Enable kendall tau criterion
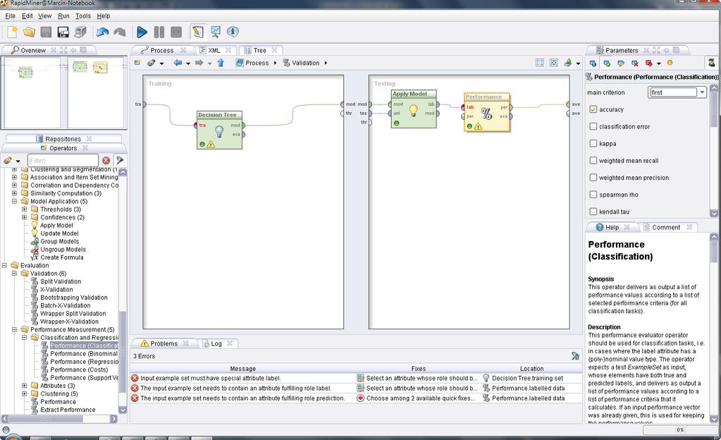This screenshot has width=721, height=440. click(593, 212)
